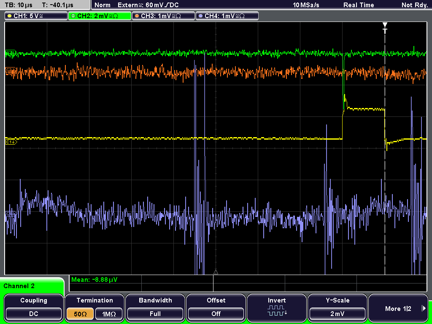Click the TB: 10 µs timebase readout

(x=19, y=5)
